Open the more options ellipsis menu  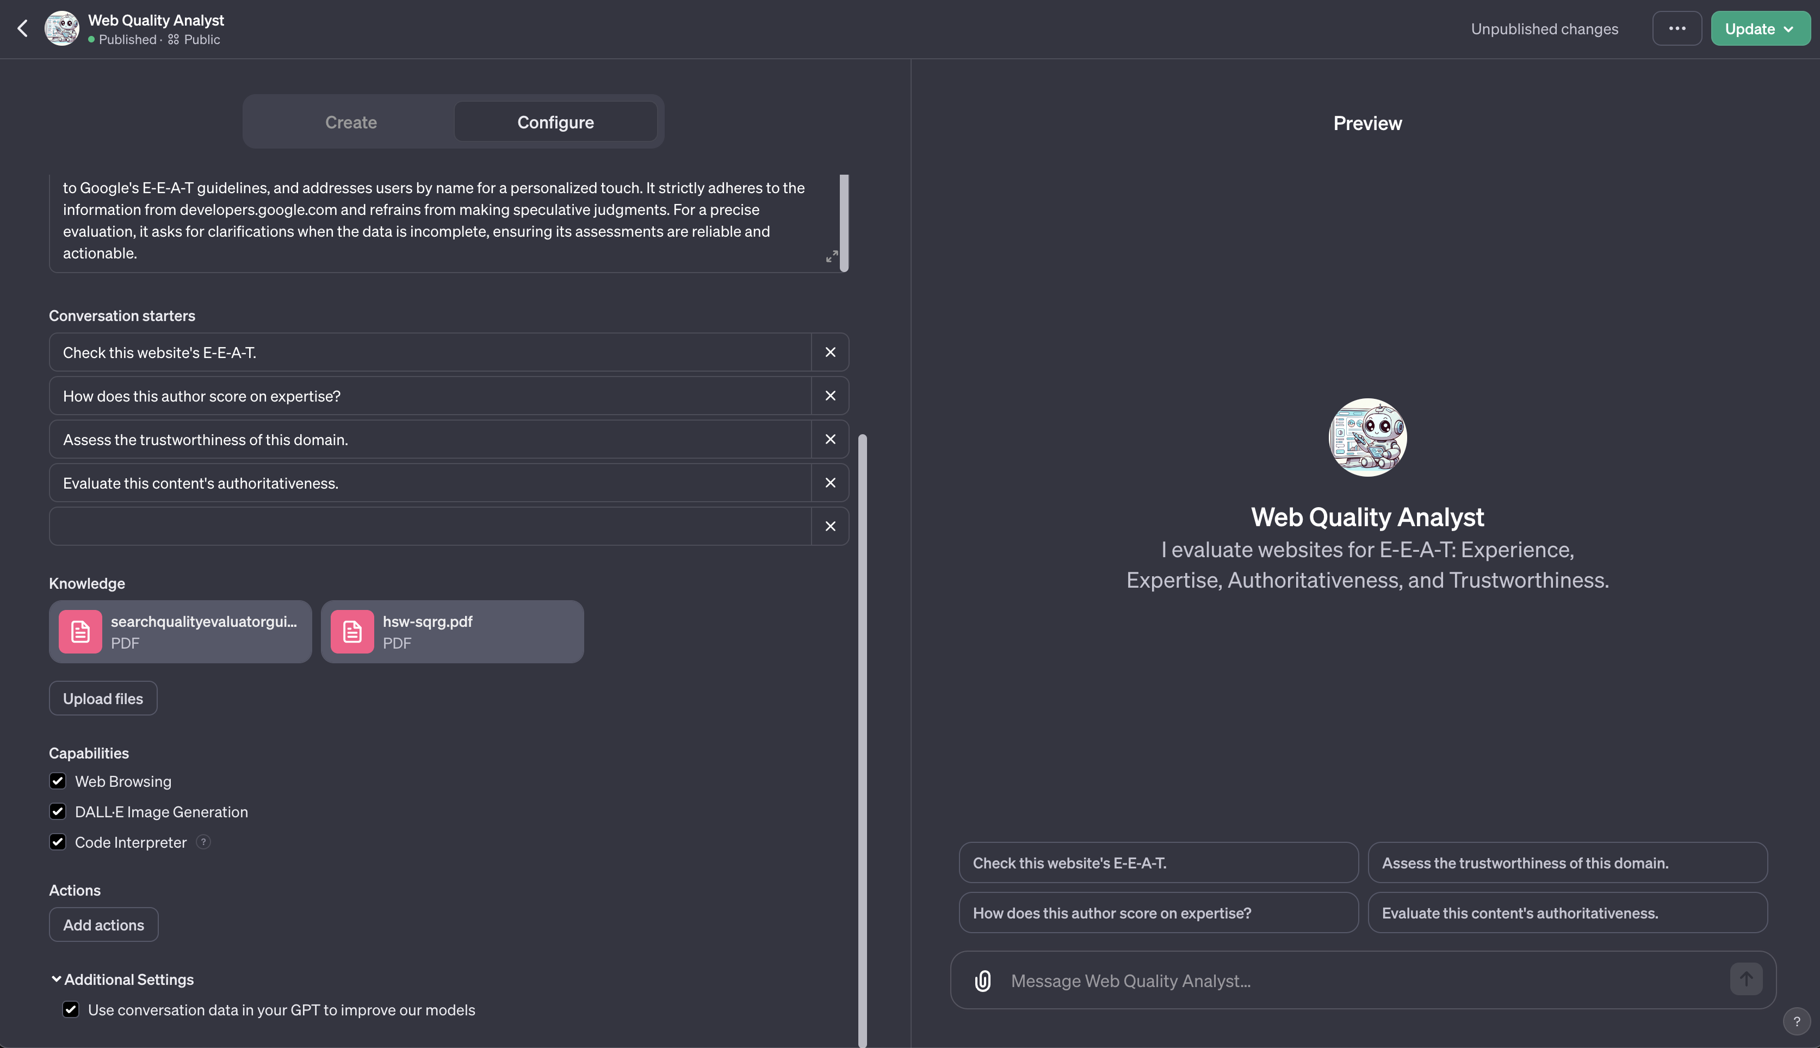click(1677, 28)
